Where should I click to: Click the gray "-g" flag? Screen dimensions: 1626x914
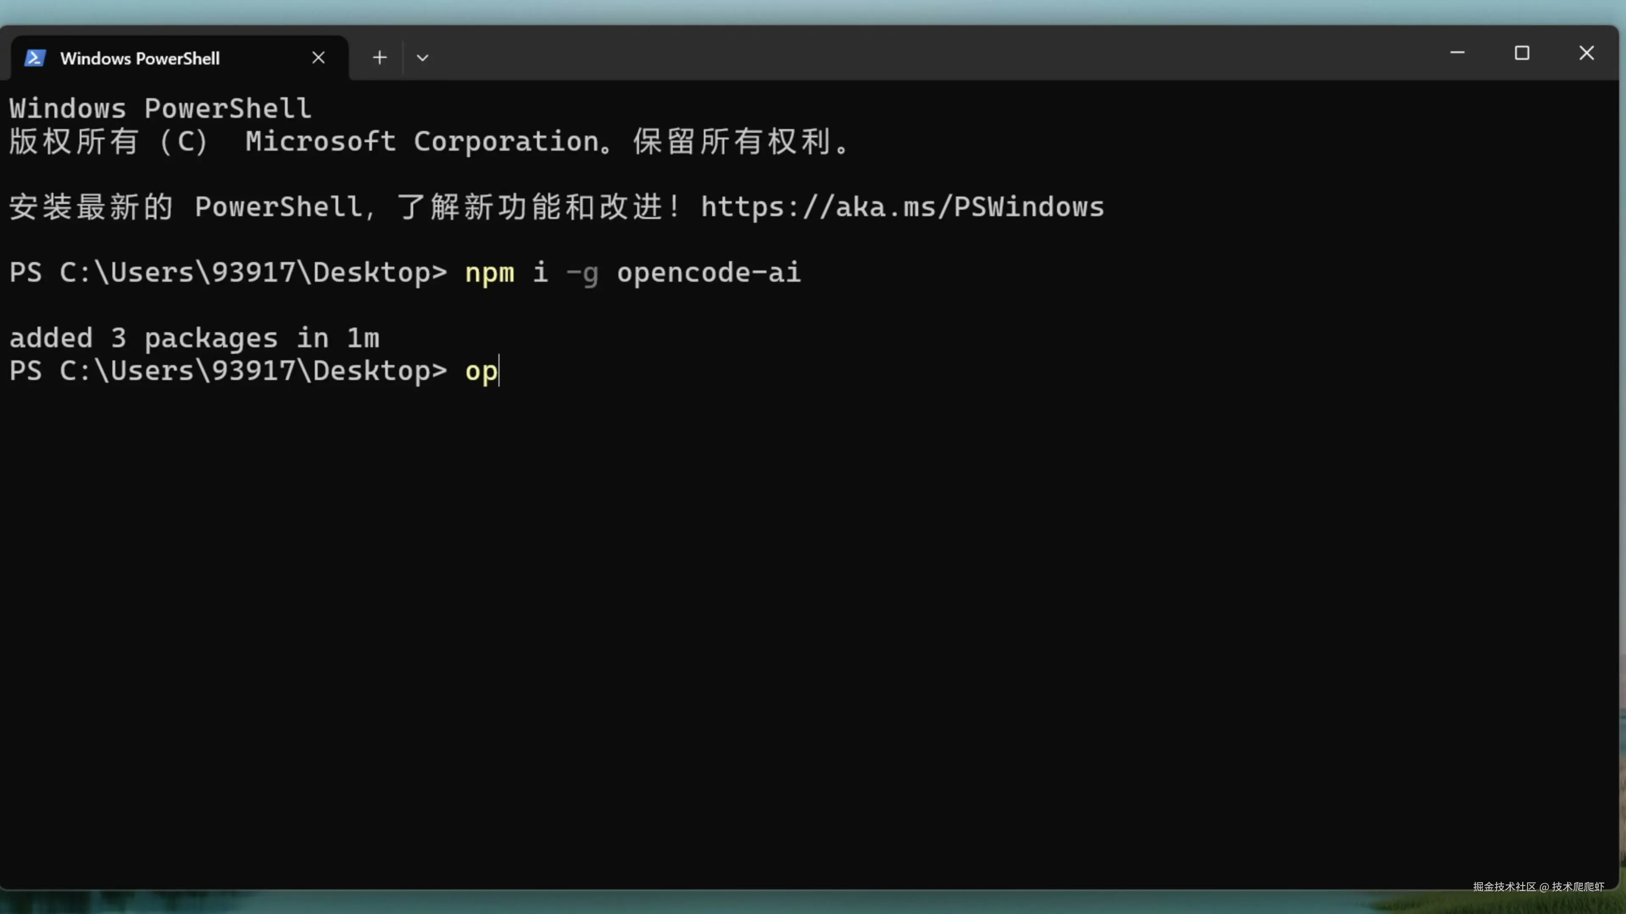pyautogui.click(x=582, y=273)
